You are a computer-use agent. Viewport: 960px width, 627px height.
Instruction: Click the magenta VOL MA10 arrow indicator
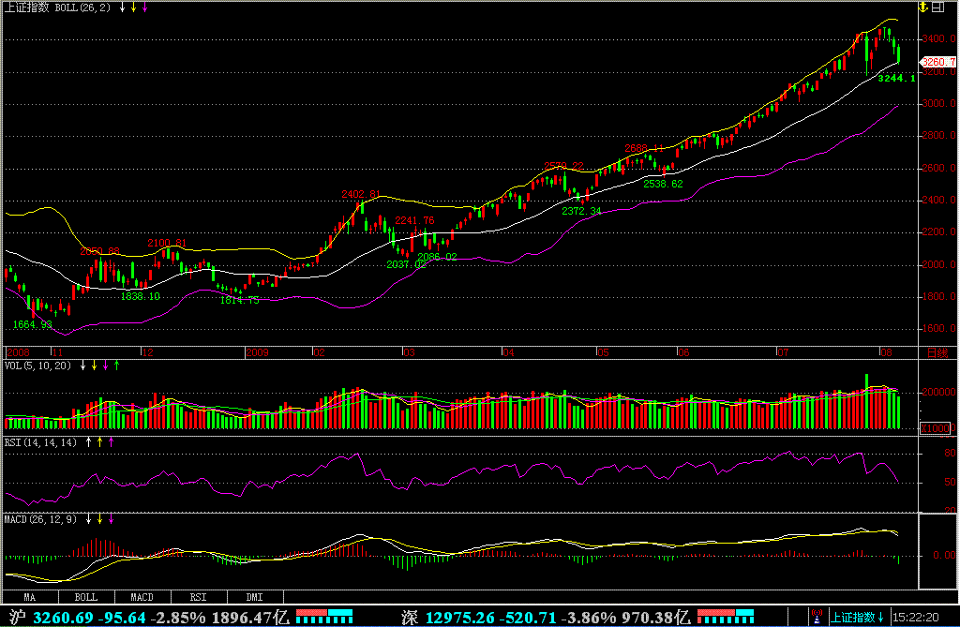105,366
